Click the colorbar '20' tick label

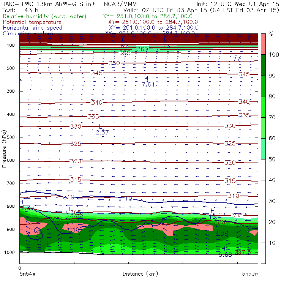click(x=272, y=222)
